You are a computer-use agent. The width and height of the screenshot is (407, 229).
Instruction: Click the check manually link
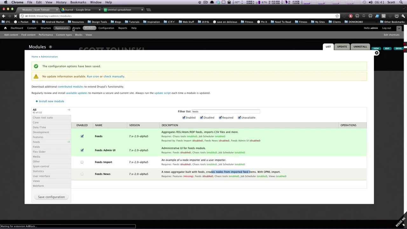tap(114, 76)
